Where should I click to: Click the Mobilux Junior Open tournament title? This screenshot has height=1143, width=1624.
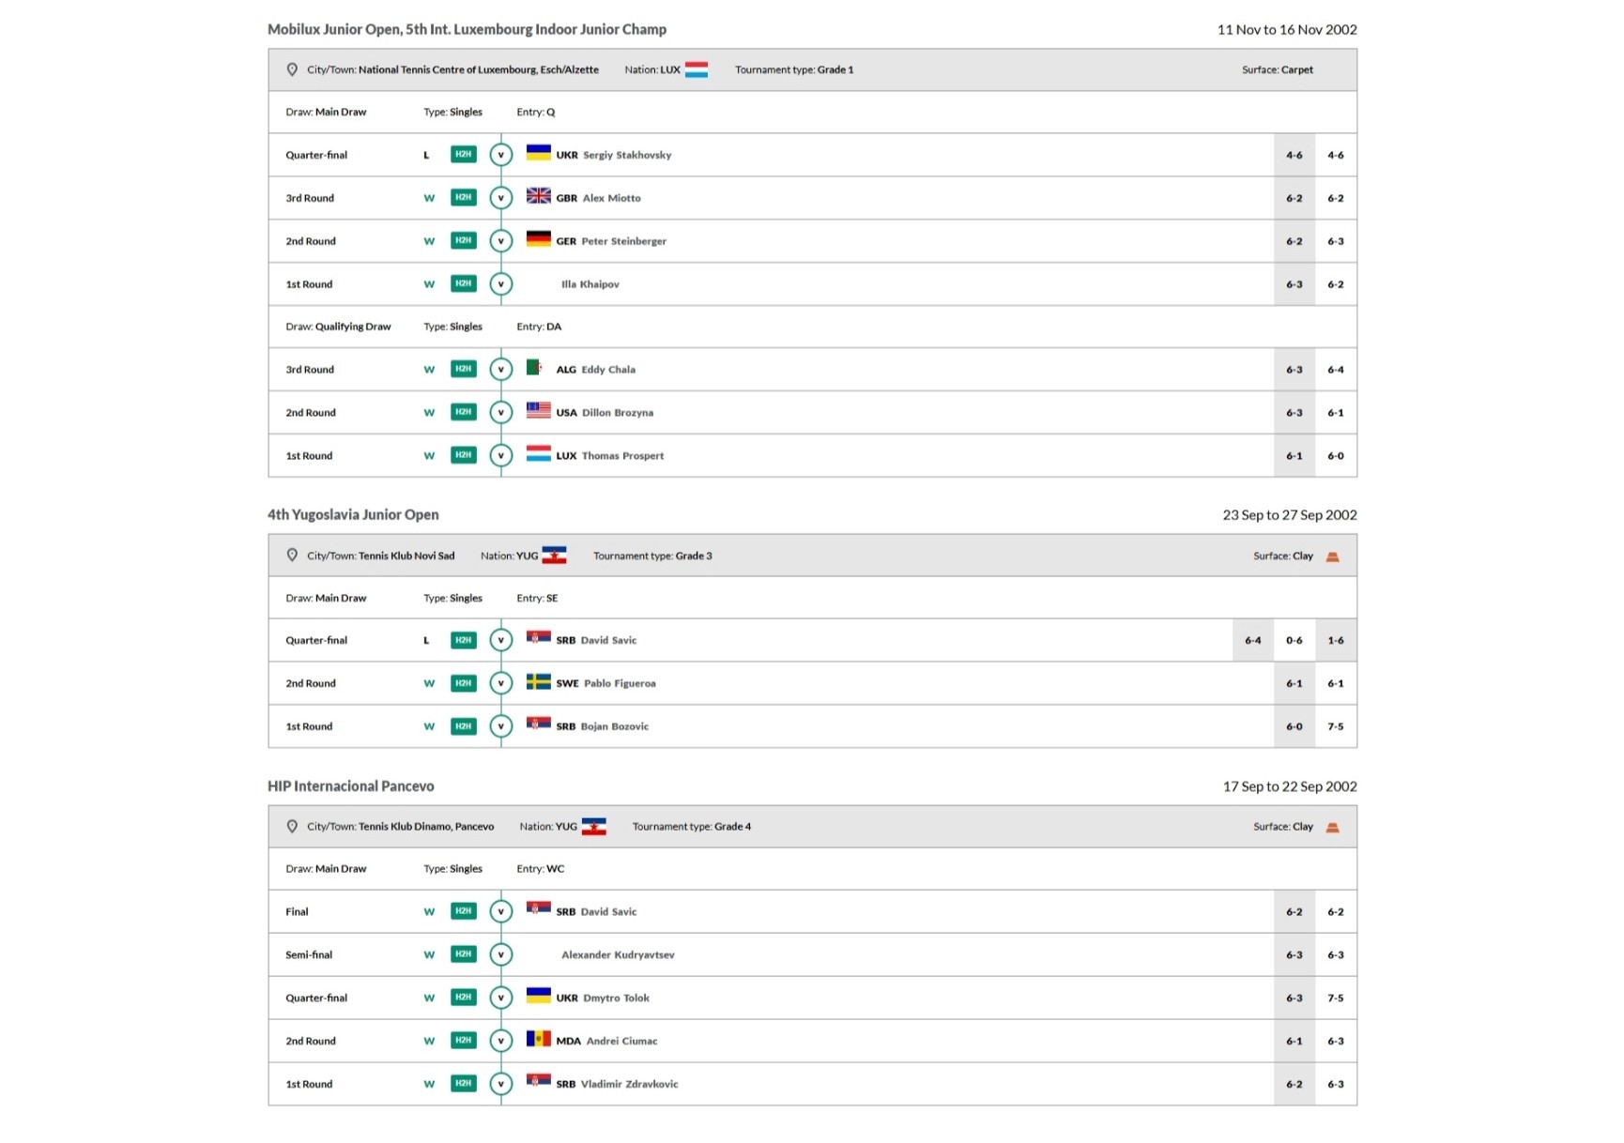pyautogui.click(x=467, y=29)
